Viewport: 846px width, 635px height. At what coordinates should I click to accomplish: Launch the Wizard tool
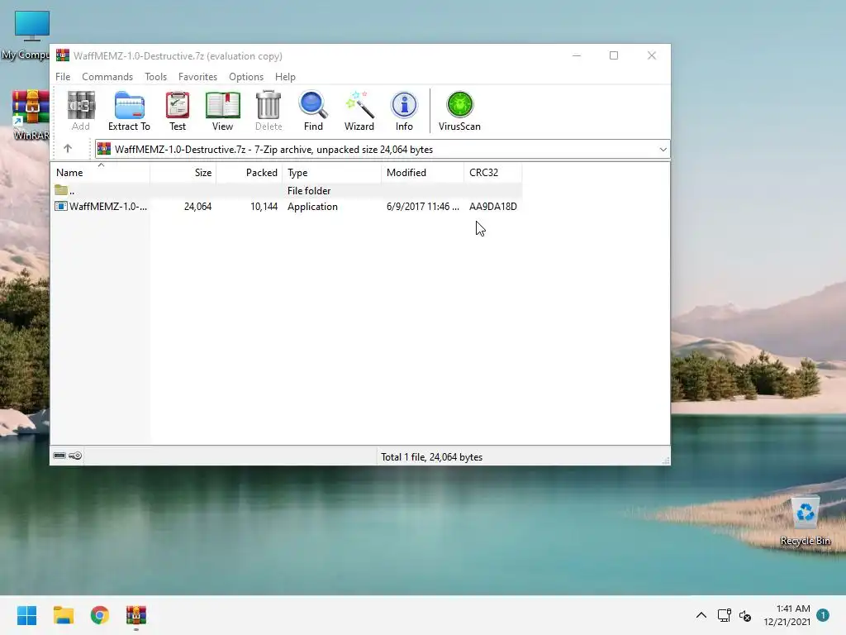pyautogui.click(x=359, y=111)
